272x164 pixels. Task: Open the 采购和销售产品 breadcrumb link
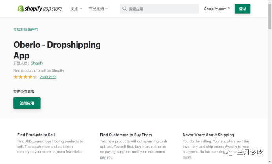(x=26, y=30)
